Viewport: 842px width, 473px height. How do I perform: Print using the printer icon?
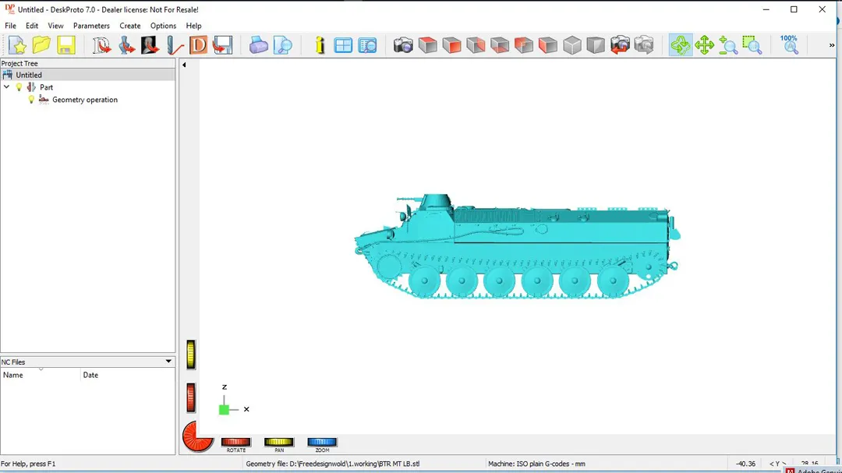(258, 45)
